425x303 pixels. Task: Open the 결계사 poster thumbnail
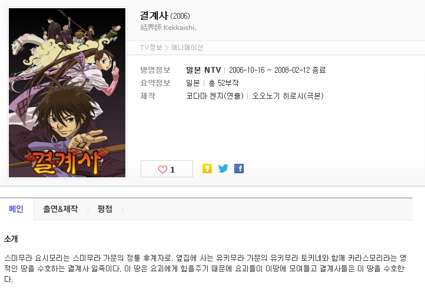(x=67, y=93)
